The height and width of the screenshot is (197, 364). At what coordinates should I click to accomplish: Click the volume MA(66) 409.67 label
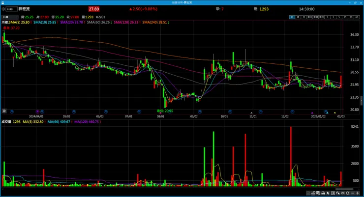point(60,122)
